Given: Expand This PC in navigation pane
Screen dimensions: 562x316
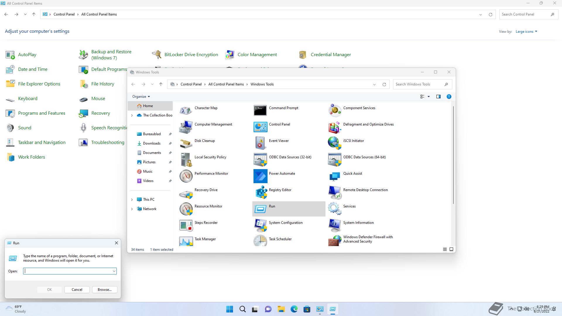Looking at the screenshot, I should (x=132, y=200).
